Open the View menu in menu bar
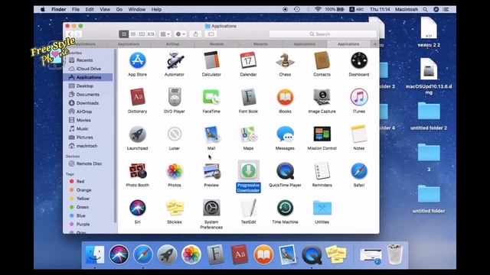Viewport: 490px width, 275px height. click(105, 9)
